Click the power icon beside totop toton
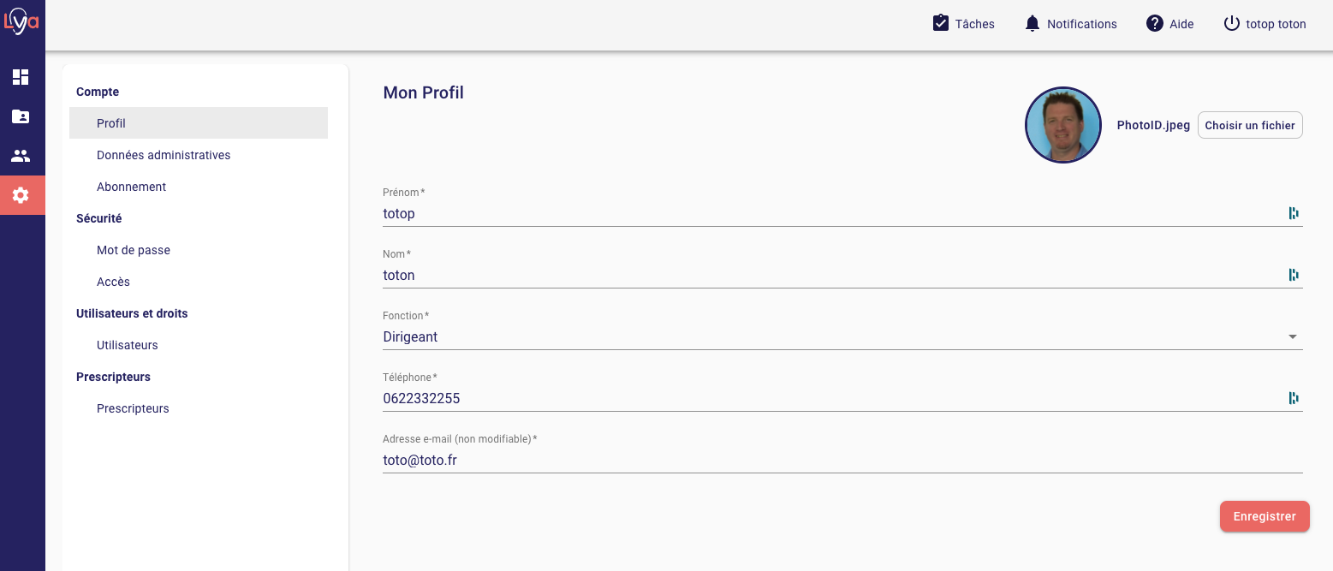Image resolution: width=1333 pixels, height=571 pixels. click(1231, 23)
